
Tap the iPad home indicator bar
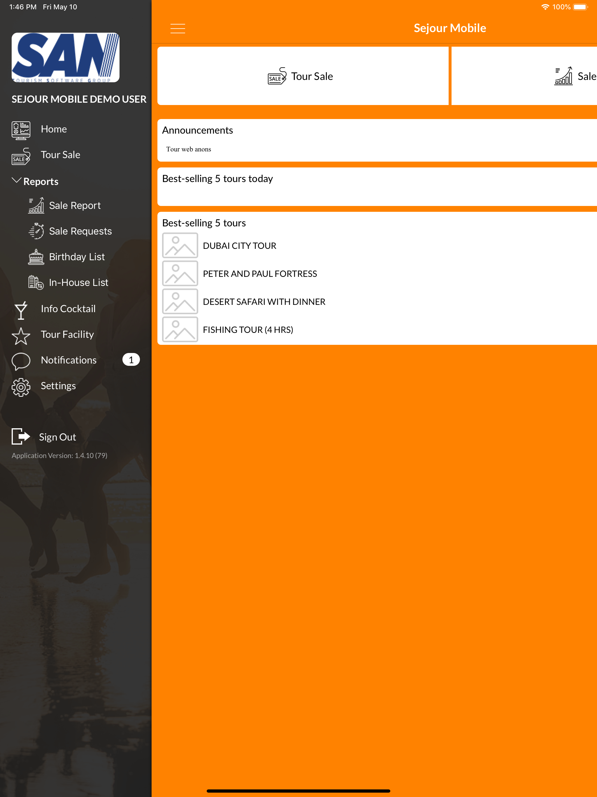tap(298, 791)
